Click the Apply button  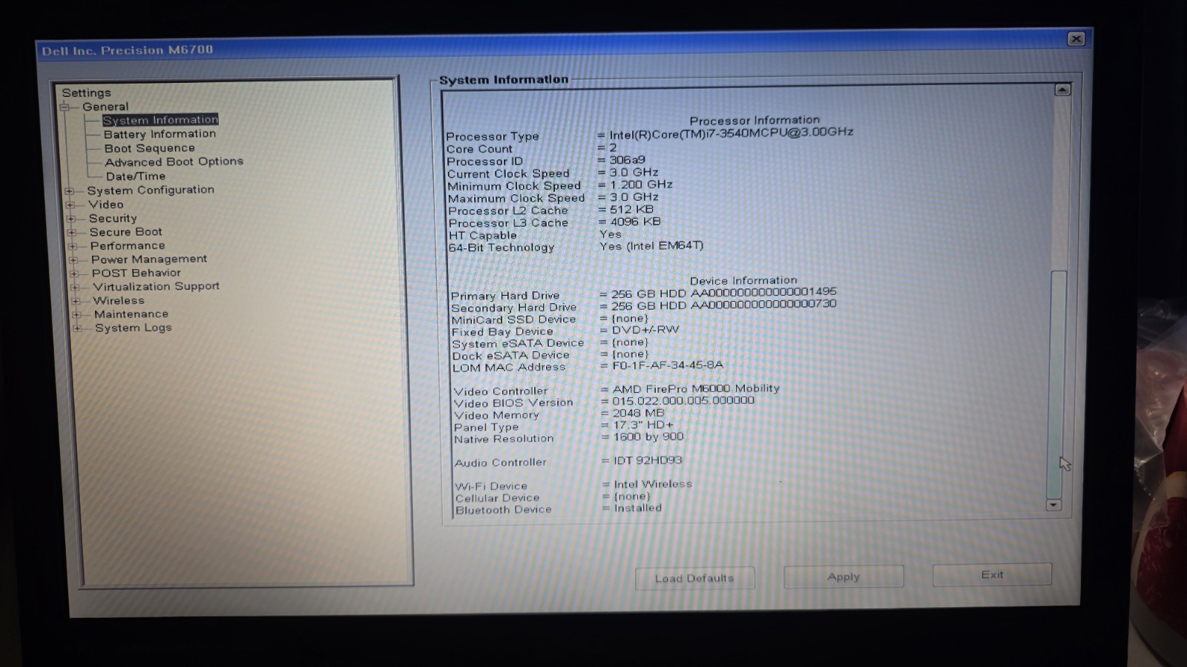pyautogui.click(x=844, y=577)
